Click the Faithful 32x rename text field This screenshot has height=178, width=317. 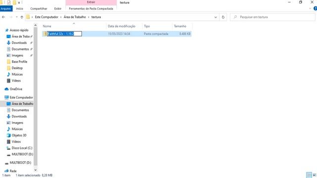click(64, 34)
